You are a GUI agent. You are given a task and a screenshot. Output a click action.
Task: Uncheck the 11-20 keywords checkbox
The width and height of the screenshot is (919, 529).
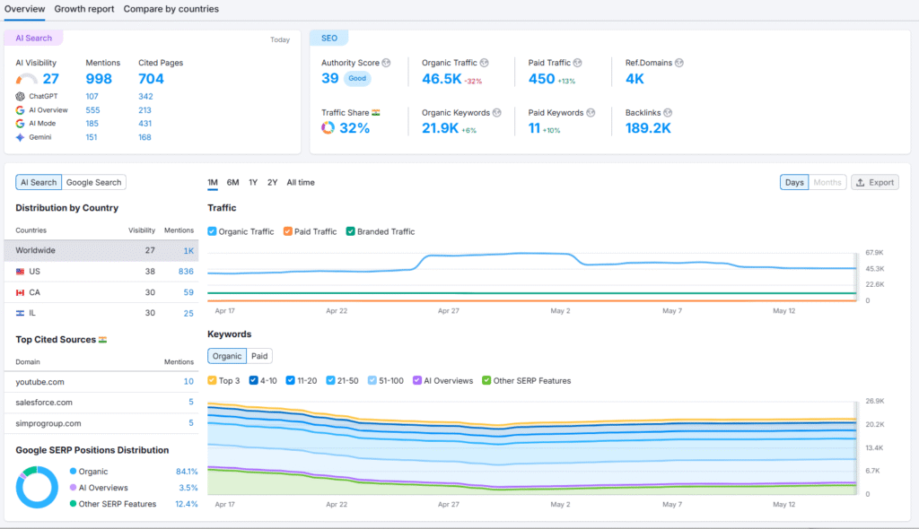290,380
